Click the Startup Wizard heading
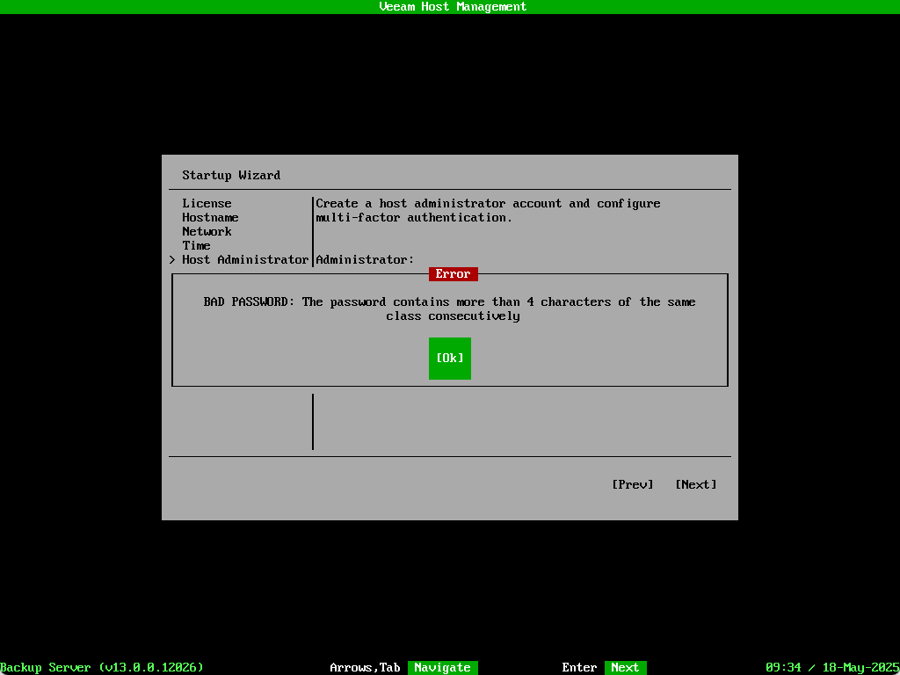This screenshot has width=900, height=675. coord(231,175)
